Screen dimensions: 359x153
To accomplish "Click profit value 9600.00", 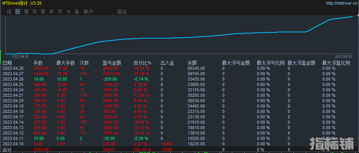I will 110,68.
